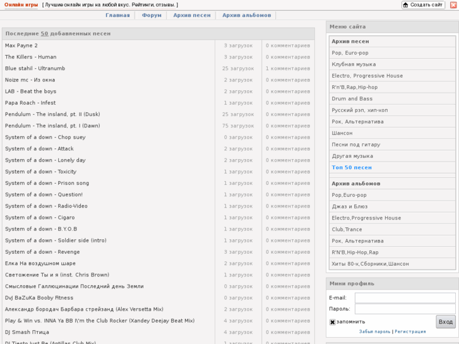
Task: Open Песни под гитару category
Action: (x=355, y=145)
